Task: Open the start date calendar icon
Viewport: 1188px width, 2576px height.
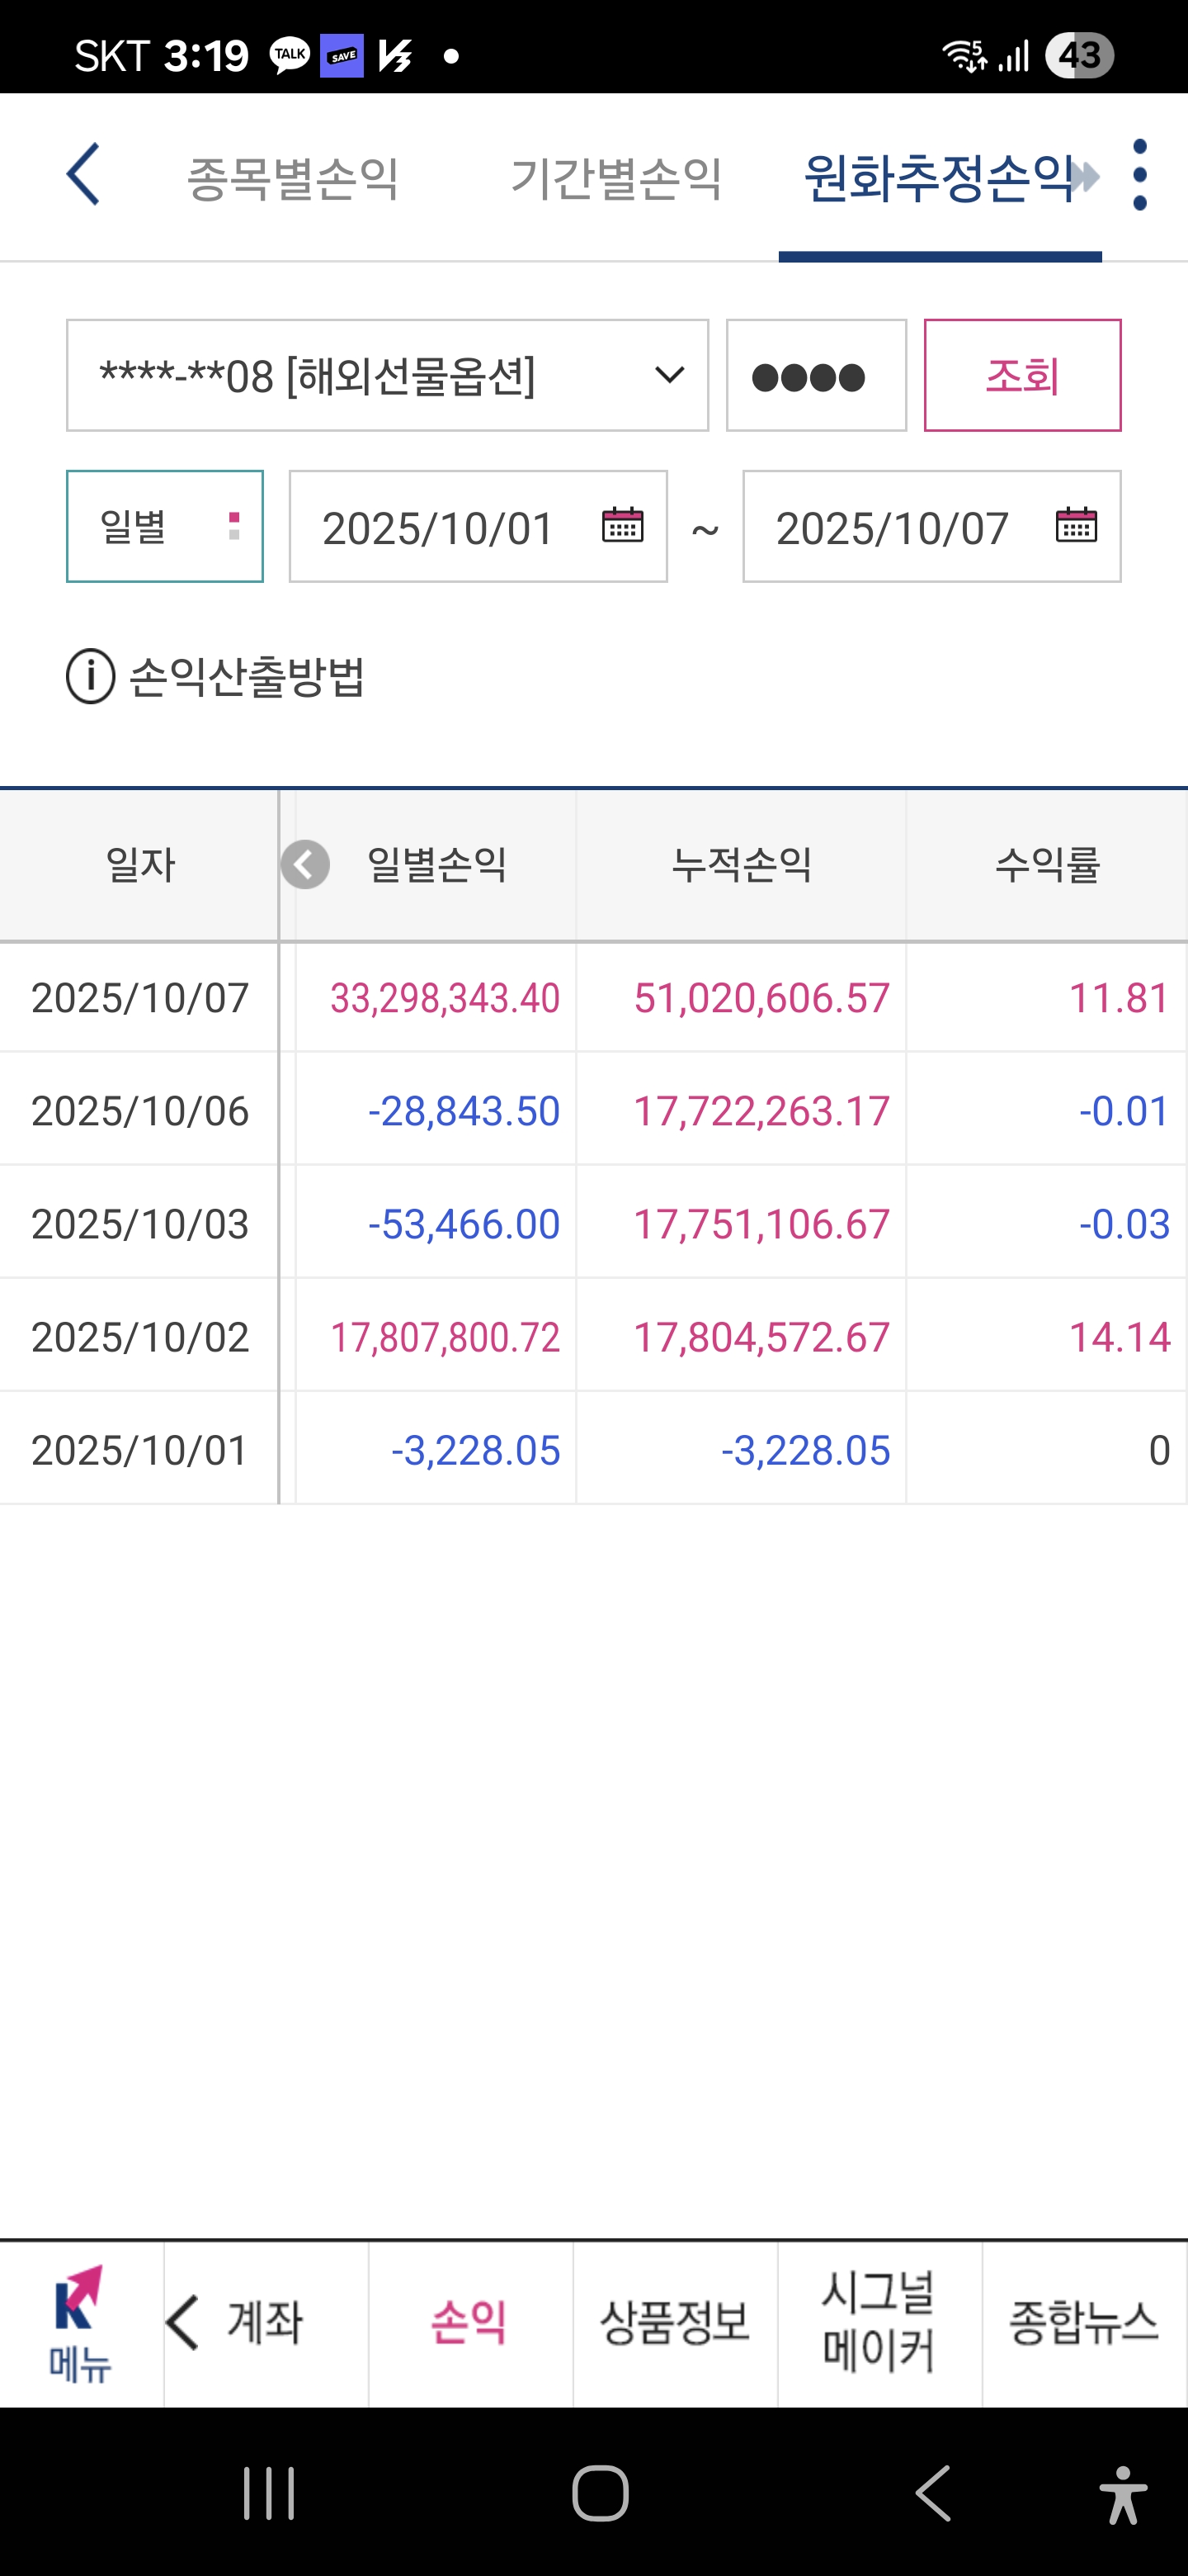Action: point(623,524)
